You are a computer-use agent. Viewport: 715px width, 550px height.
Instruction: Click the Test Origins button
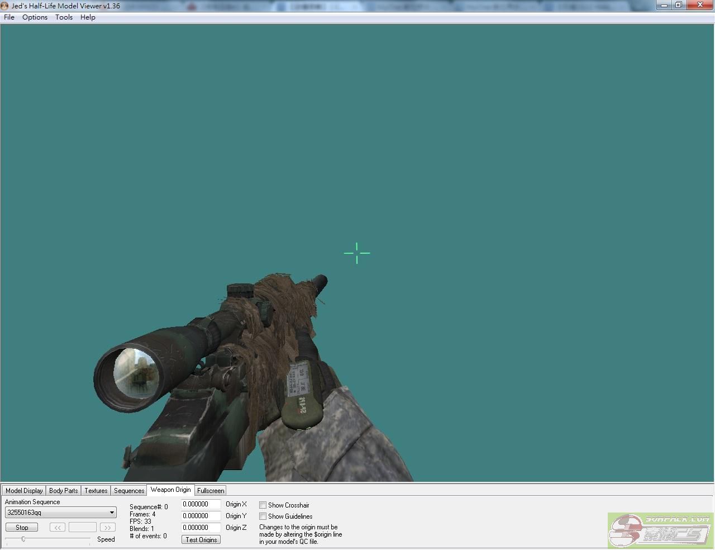click(x=201, y=540)
